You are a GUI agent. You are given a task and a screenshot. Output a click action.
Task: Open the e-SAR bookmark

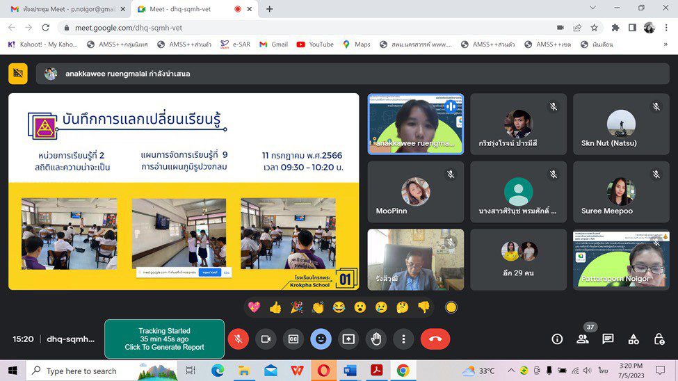point(236,44)
